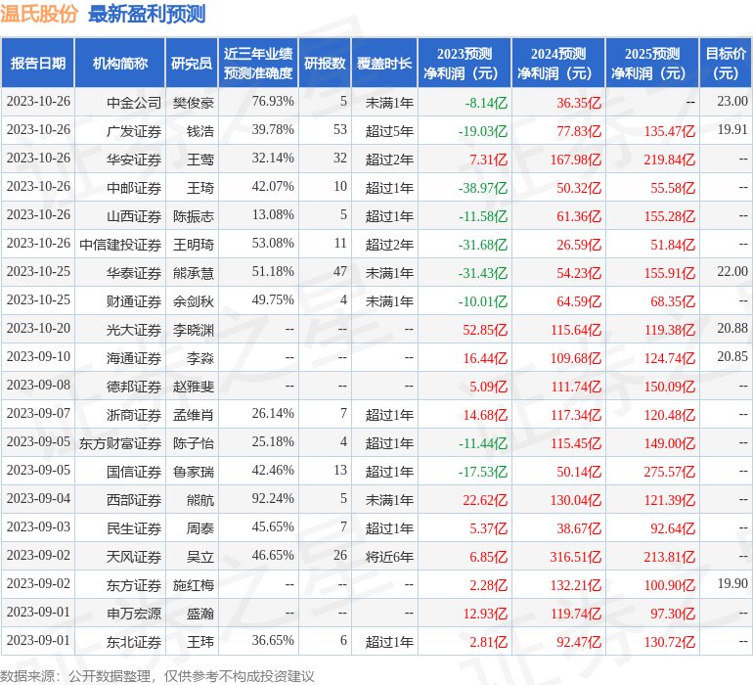Click researcher name 余剑秋
This screenshot has height=685, width=753.
(194, 300)
